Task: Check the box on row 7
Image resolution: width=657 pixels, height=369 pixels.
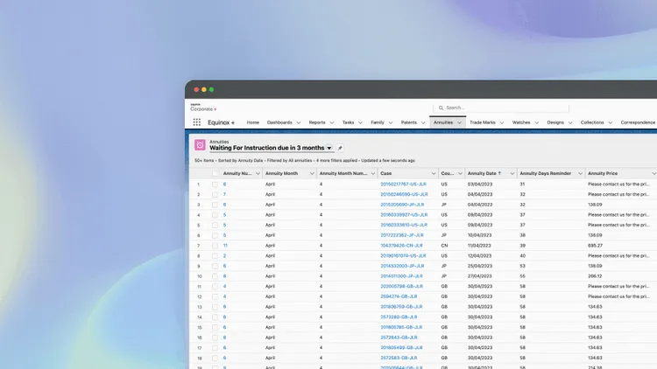Action: pos(215,246)
